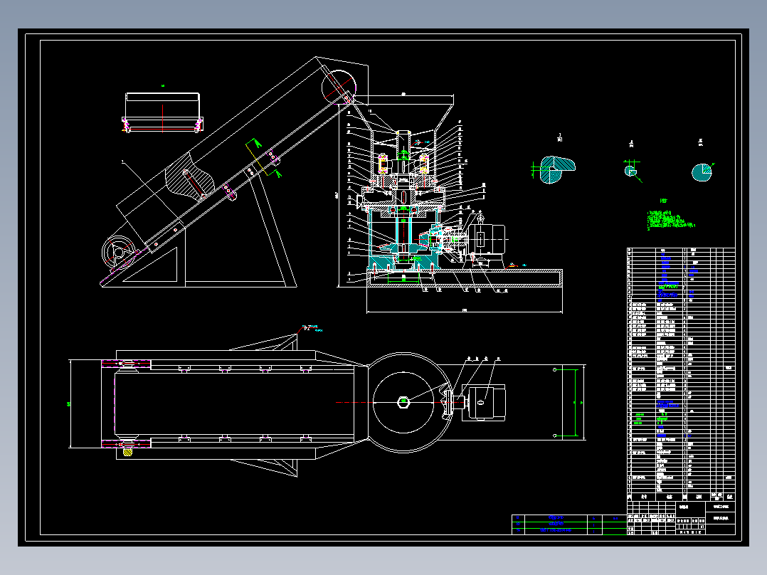The width and height of the screenshot is (767, 575).
Task: Click the yellow hatched shaft end on the conveyor plan
Action: point(127,452)
